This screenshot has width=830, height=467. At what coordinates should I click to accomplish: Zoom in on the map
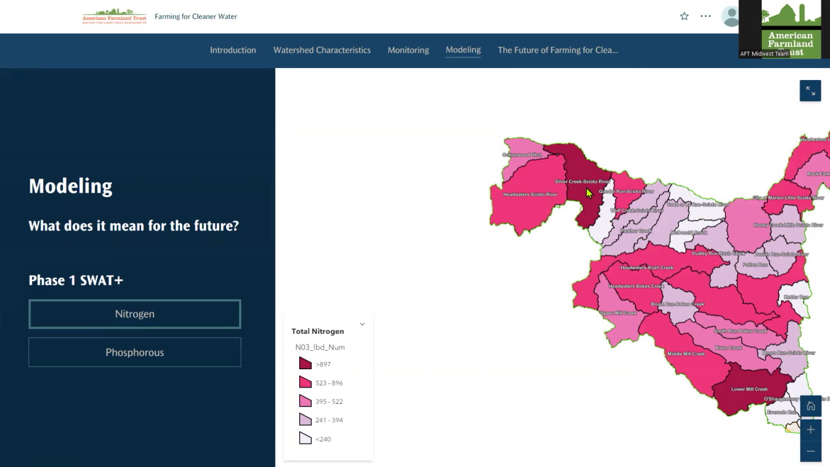(810, 429)
